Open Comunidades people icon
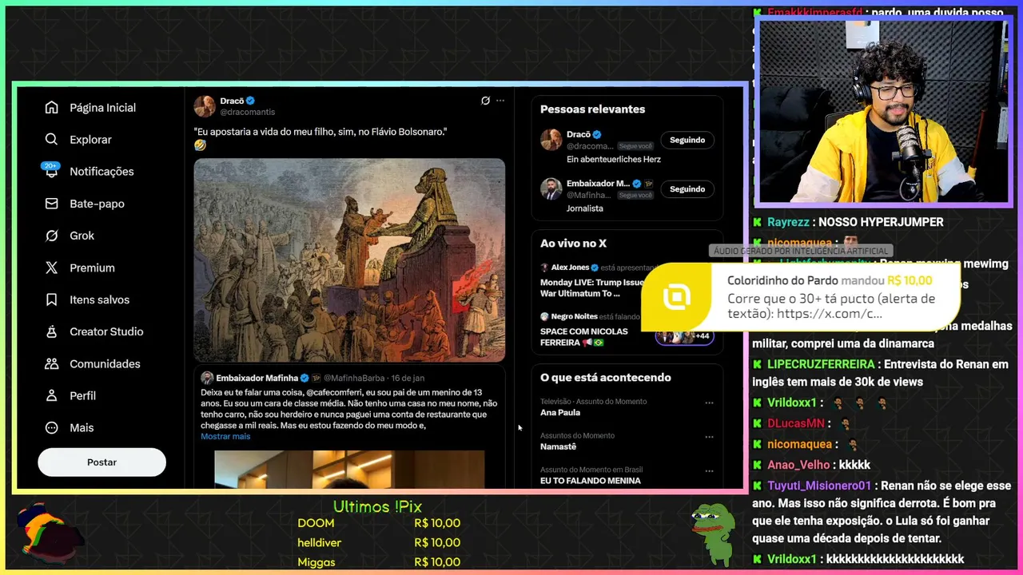The height and width of the screenshot is (575, 1023). point(52,363)
